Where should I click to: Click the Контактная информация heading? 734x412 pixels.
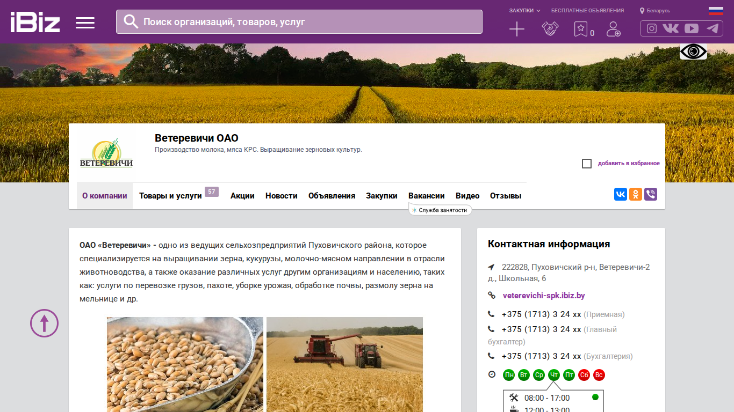click(x=549, y=244)
